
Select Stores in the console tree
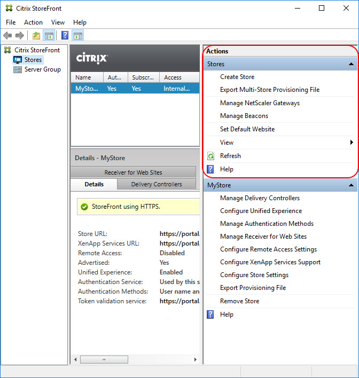coord(33,60)
